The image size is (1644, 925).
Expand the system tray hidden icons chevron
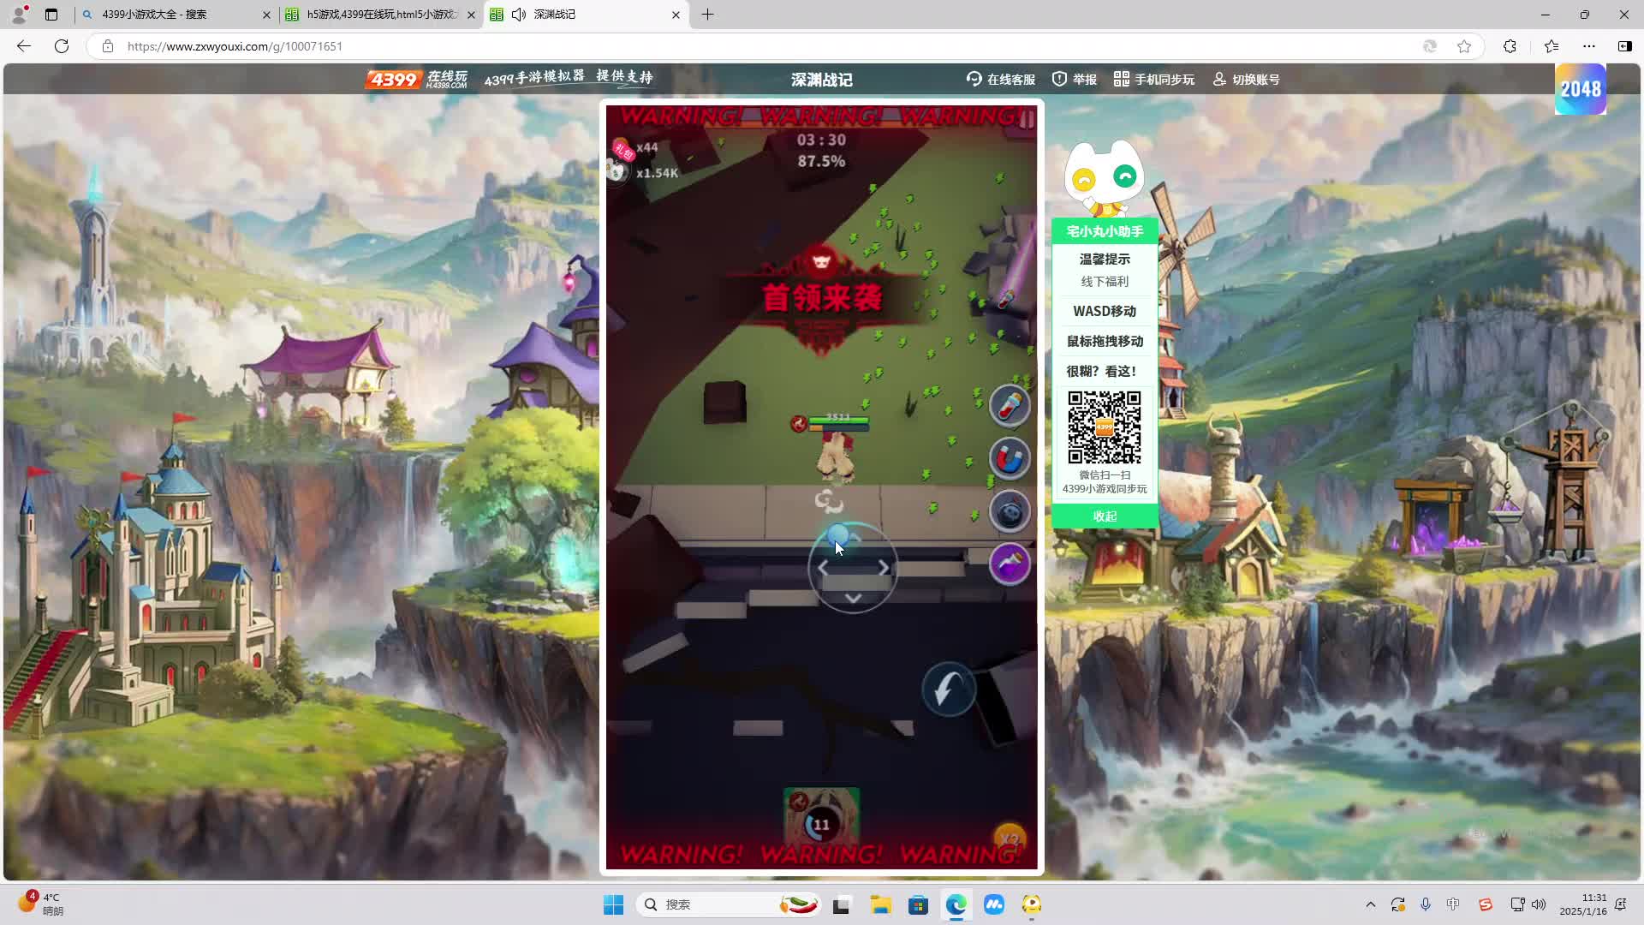(1370, 904)
